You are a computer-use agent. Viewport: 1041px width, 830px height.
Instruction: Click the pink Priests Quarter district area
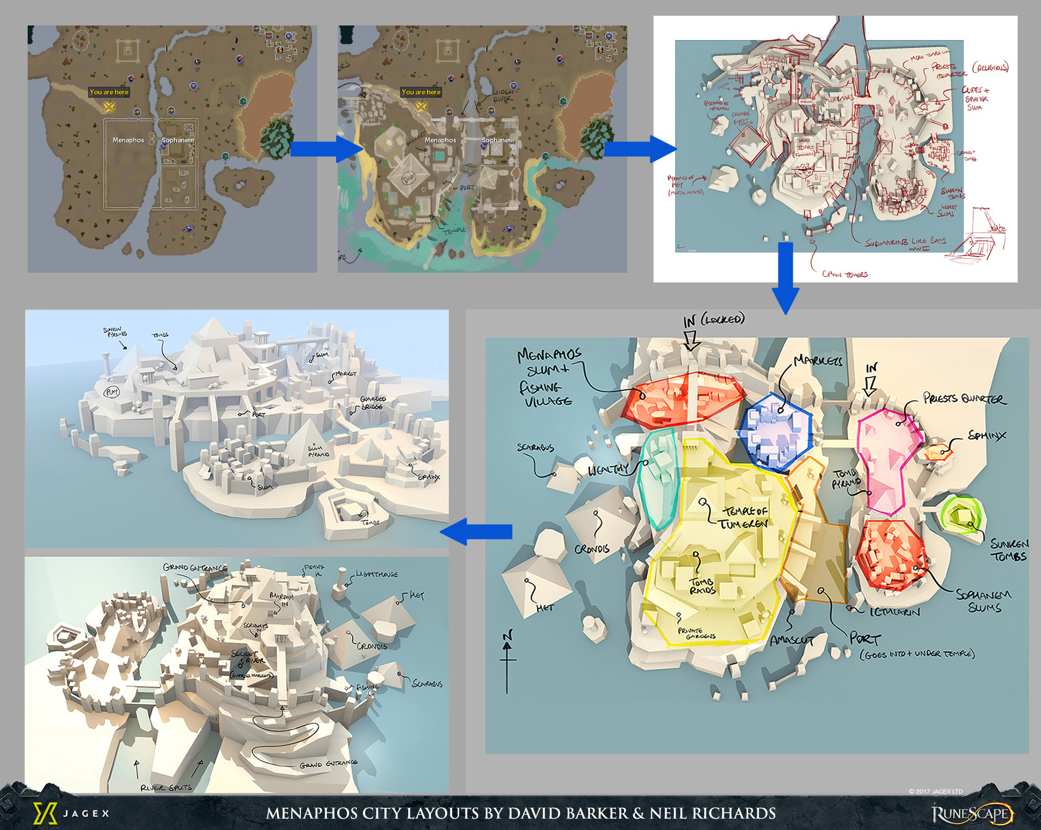coord(890,462)
